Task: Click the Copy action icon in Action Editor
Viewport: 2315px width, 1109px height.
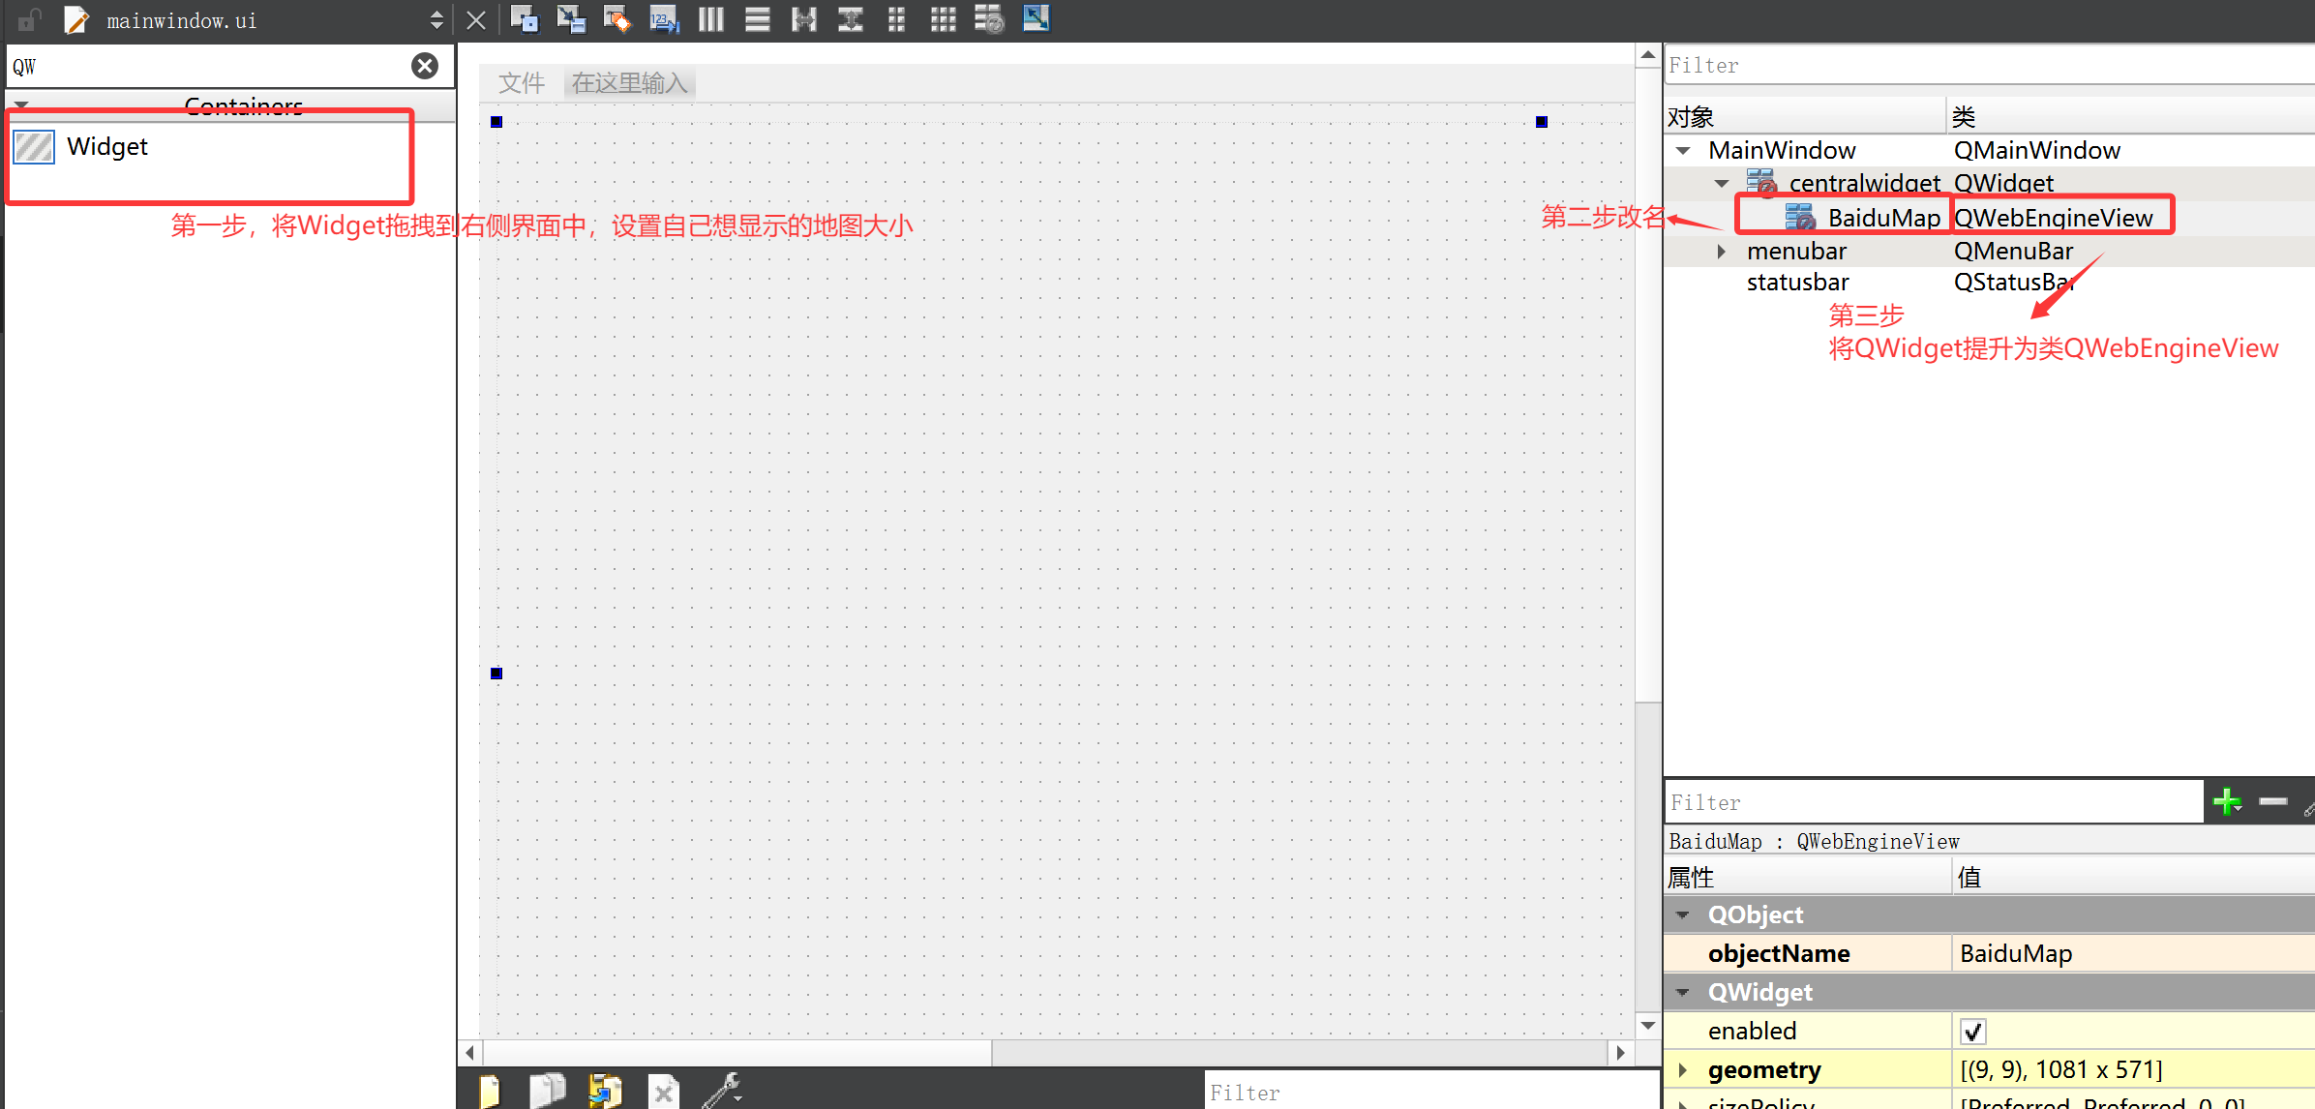Action: click(x=548, y=1092)
